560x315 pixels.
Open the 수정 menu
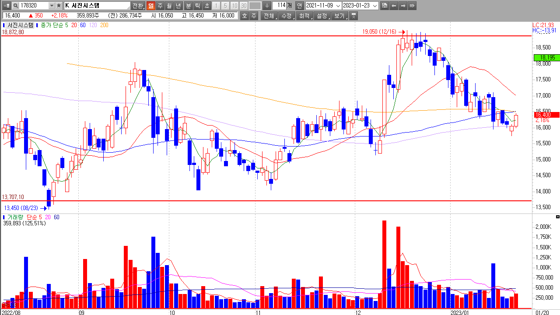pos(287,16)
